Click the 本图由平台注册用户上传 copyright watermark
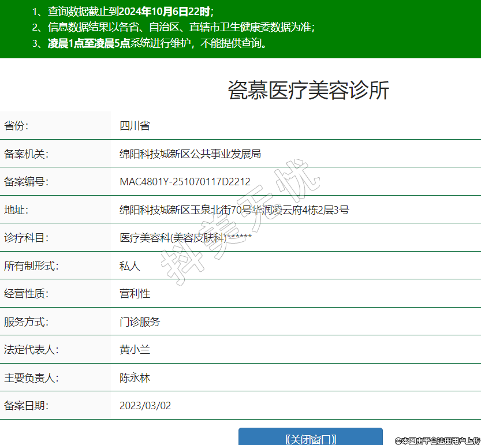Image resolution: width=481 pixels, height=445 pixels. [x=437, y=440]
